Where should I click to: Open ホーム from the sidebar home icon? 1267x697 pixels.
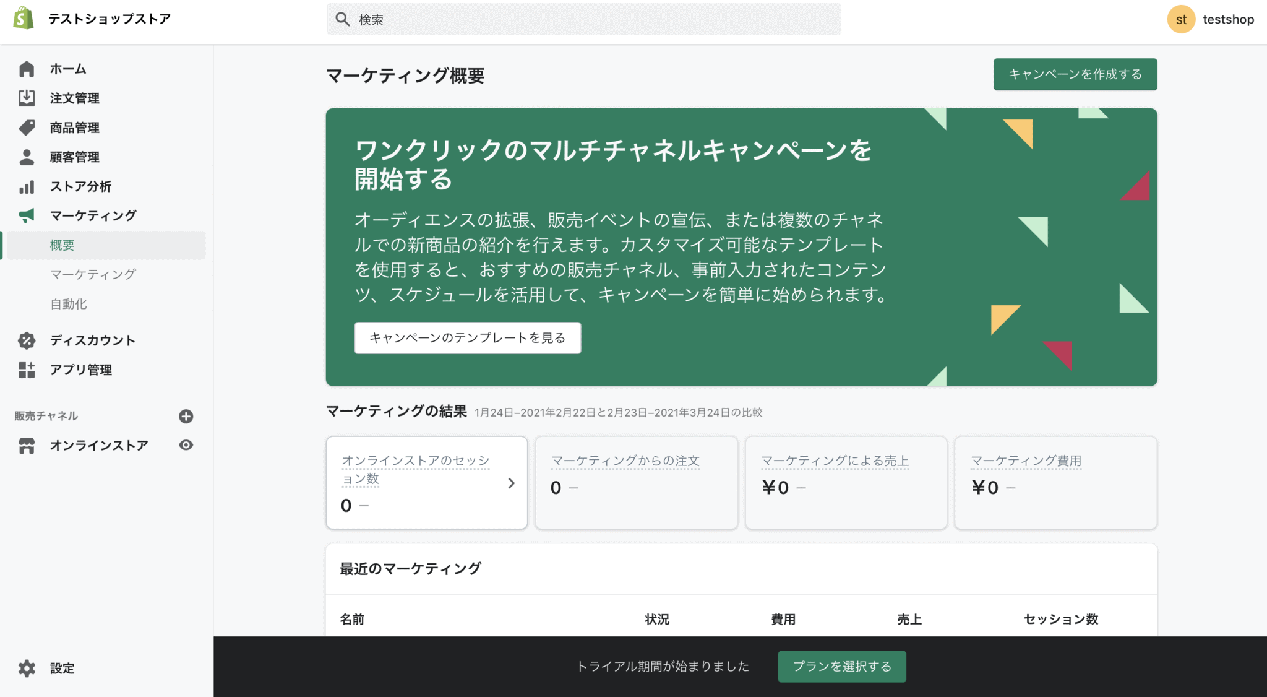(x=27, y=69)
